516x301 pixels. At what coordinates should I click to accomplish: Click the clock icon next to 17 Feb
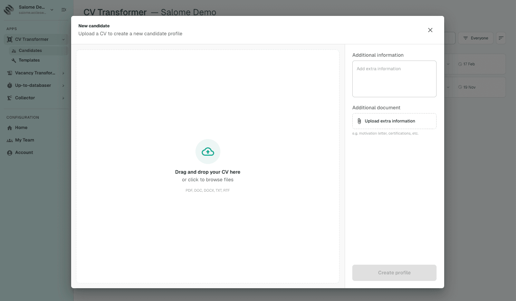click(460, 64)
